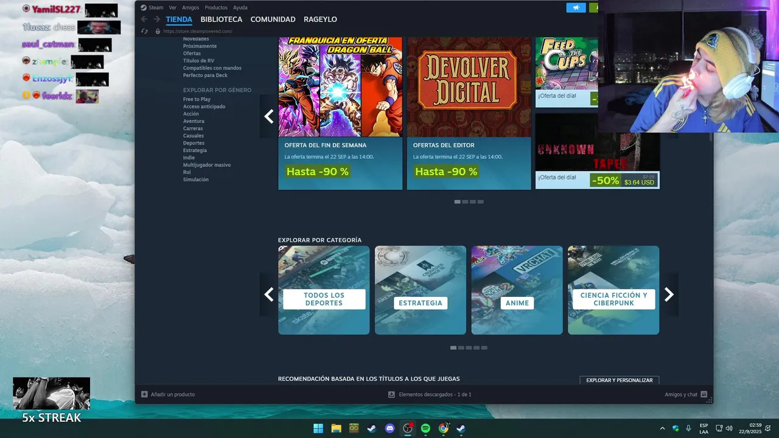Click the downloads icon in the Steam status bar

pos(391,394)
